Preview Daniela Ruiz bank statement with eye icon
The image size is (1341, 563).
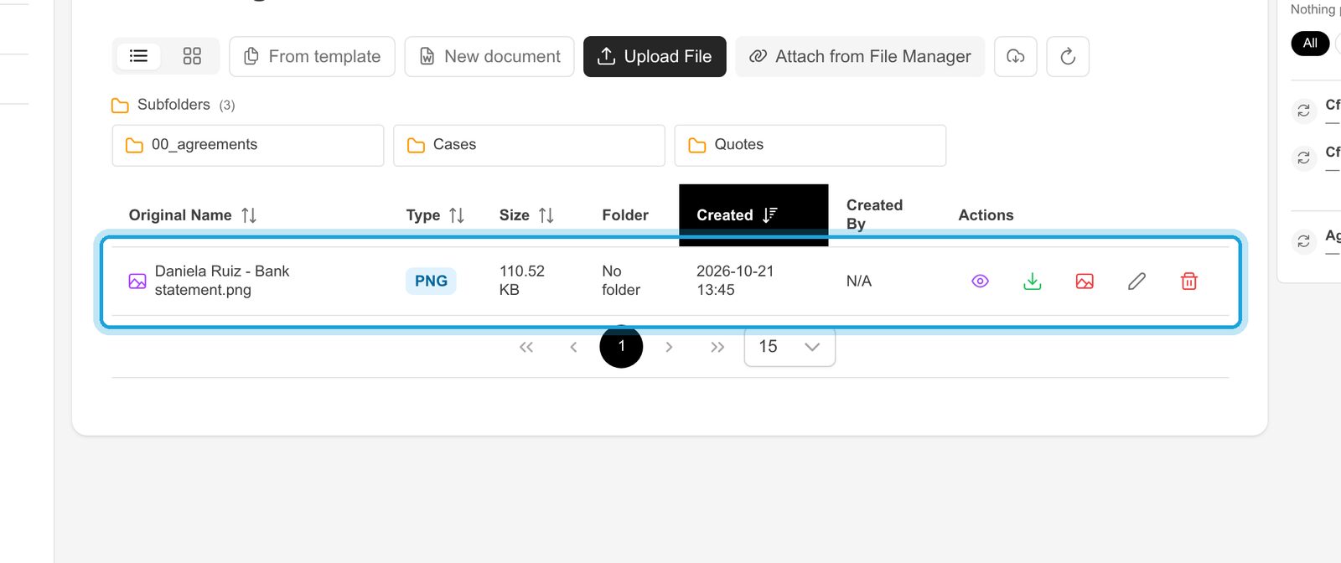click(980, 281)
